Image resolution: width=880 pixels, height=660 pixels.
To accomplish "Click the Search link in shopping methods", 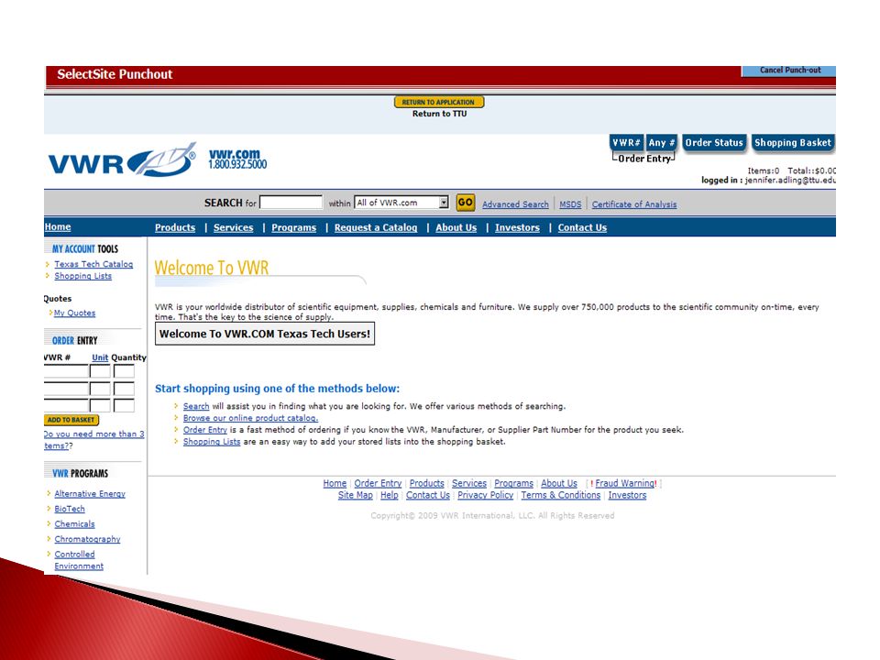I will click(196, 406).
